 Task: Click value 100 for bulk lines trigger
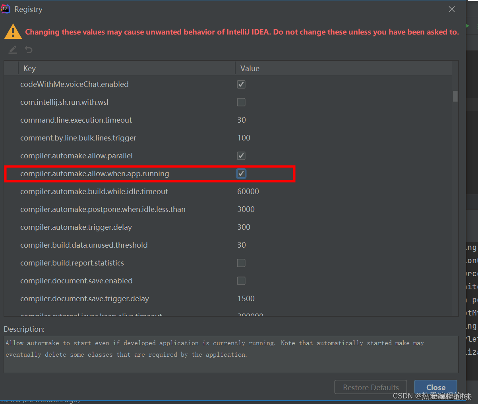pos(244,138)
